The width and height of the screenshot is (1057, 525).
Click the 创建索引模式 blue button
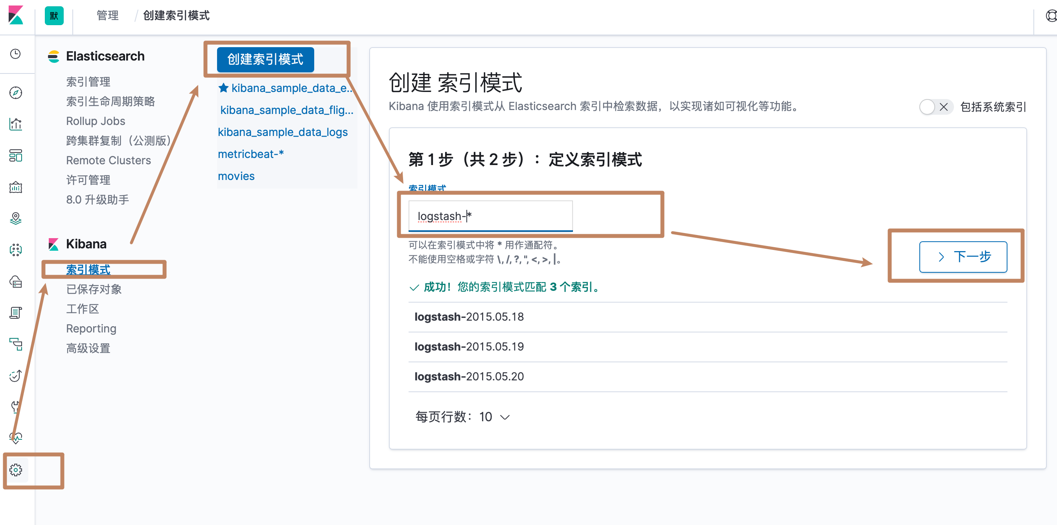pyautogui.click(x=265, y=59)
